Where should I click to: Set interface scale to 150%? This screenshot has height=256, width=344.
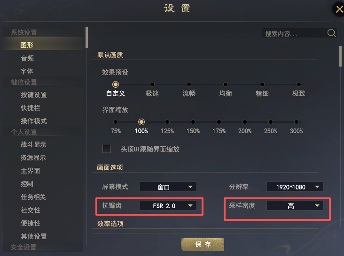[193, 122]
